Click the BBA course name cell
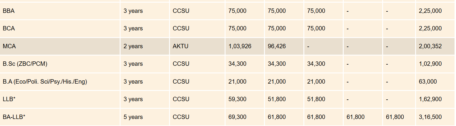This screenshot has height=126, width=456. click(x=9, y=11)
